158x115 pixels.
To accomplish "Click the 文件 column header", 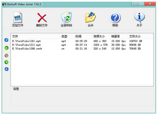I will (x=36, y=36).
